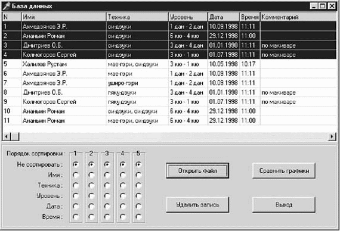Maximize the 'База данных' window
Screen dimensions: 340x231
tap(322, 6)
